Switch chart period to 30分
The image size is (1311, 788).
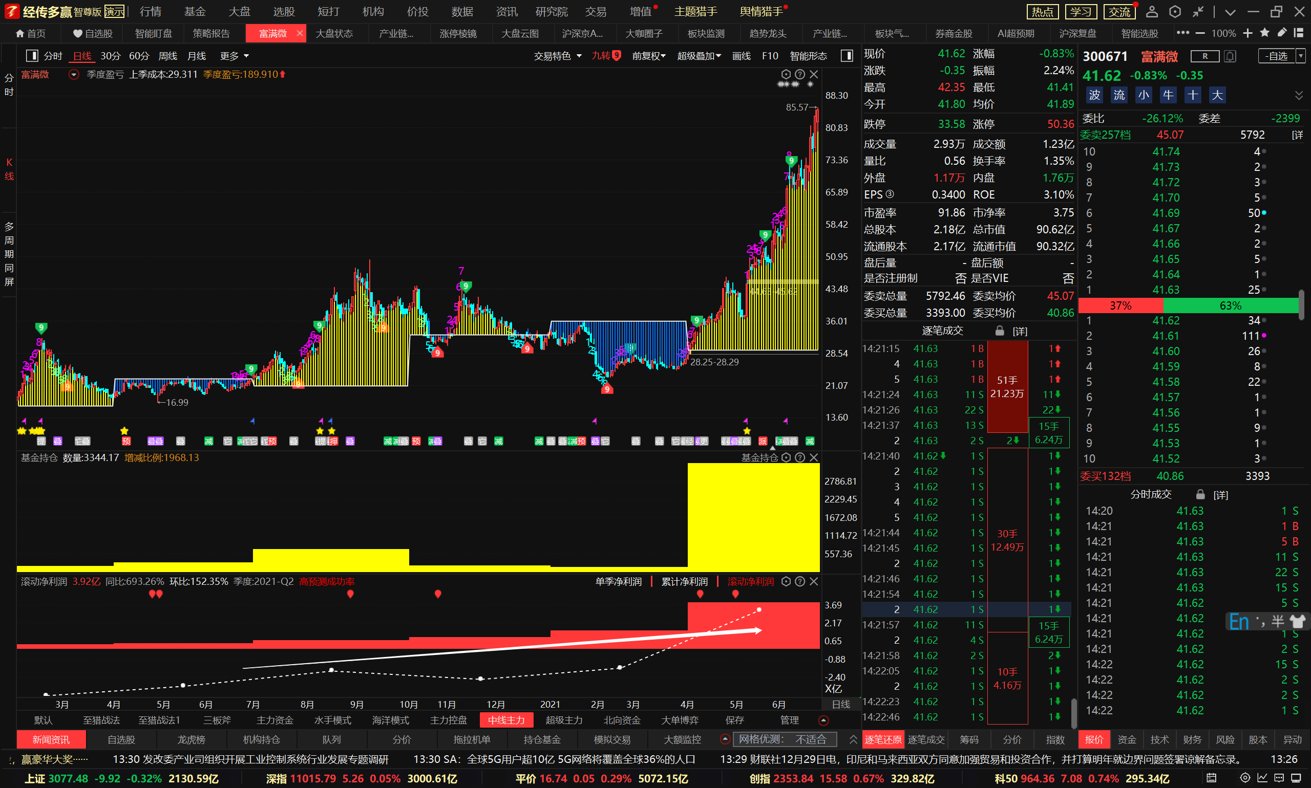111,56
